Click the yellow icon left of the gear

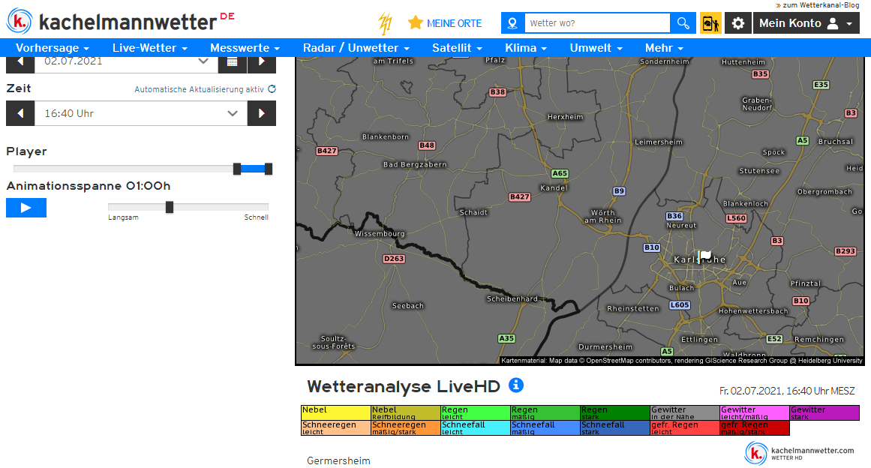coord(710,23)
